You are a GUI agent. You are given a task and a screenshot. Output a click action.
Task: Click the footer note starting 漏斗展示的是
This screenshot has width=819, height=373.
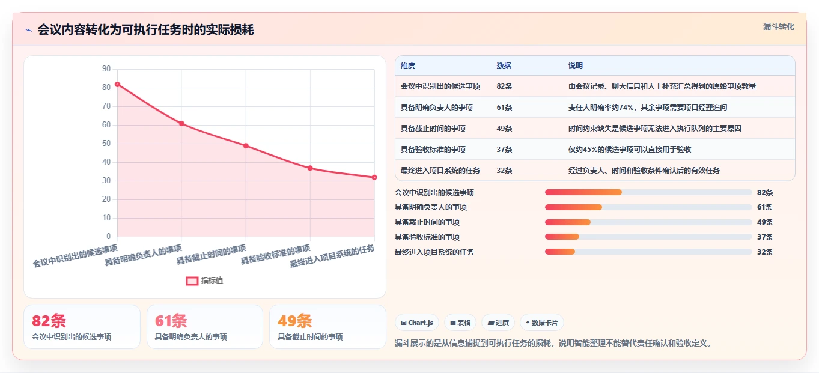tap(553, 344)
